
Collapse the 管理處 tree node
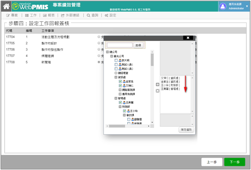(x=116, y=98)
